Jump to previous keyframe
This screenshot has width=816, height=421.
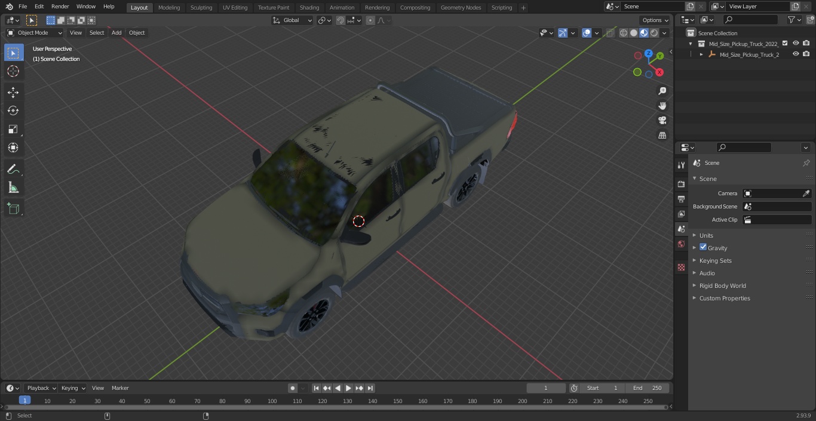(327, 388)
